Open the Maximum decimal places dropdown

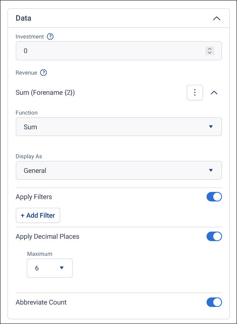50,268
